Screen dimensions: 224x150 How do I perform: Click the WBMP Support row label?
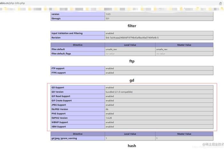click(x=60, y=122)
